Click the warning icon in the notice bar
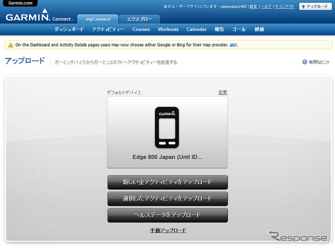 pyautogui.click(x=10, y=45)
